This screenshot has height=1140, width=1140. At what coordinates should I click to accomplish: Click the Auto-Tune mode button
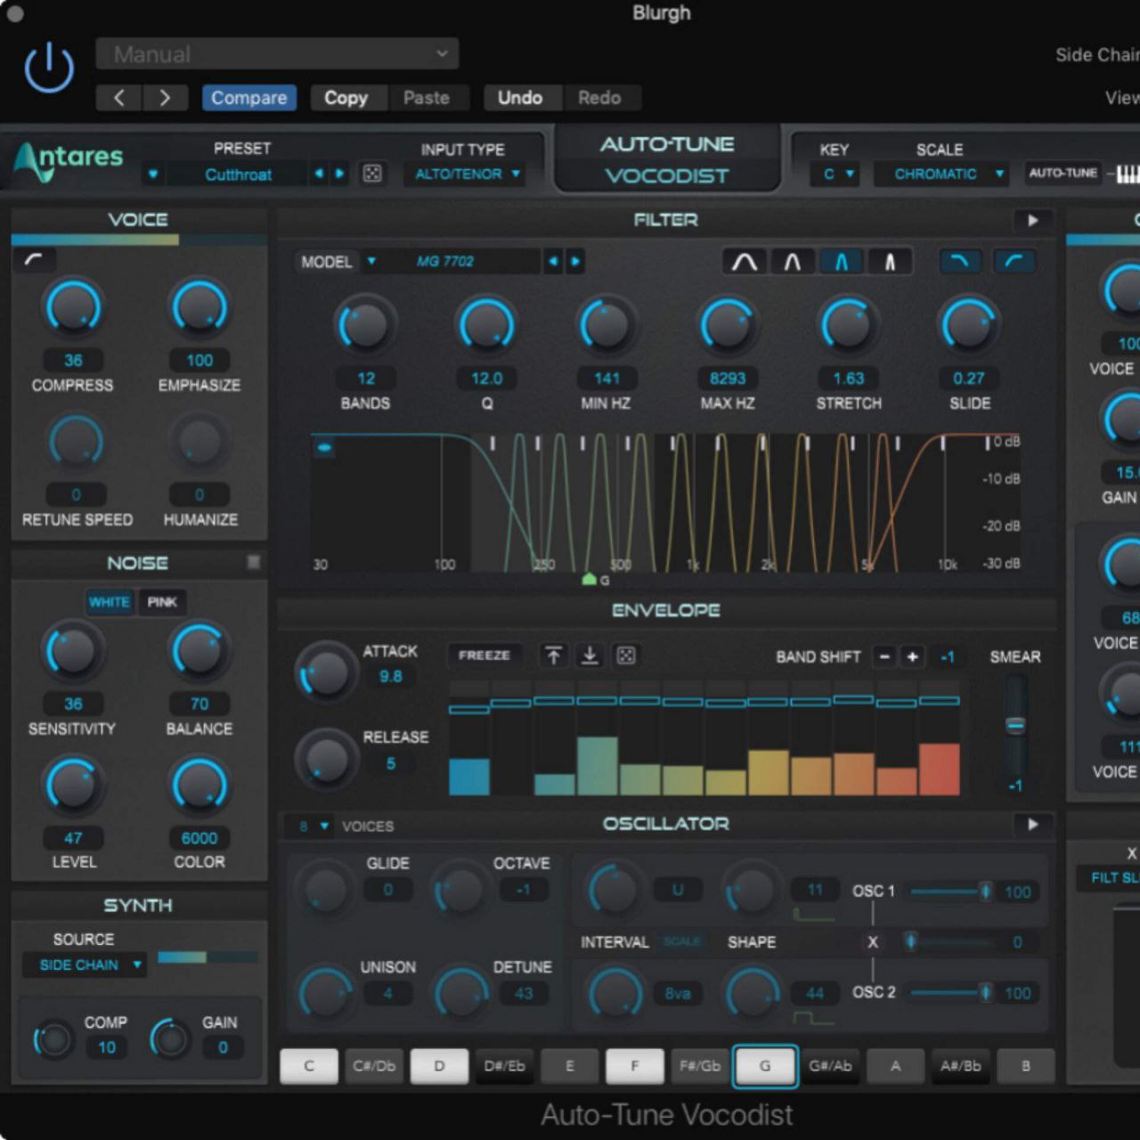coord(1063,173)
